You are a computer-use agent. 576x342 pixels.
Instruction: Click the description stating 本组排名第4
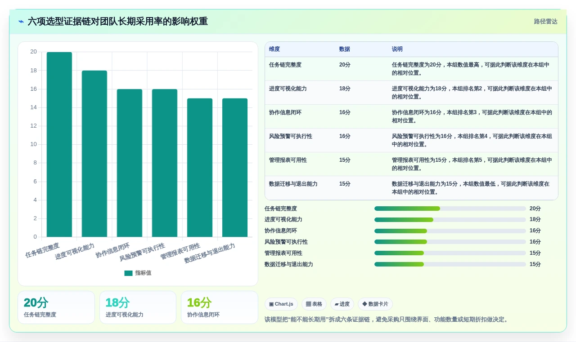click(x=472, y=140)
